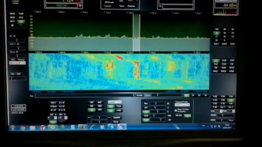The image size is (262, 147).
Task: Set zoom to 2x
Action: [199, 95]
